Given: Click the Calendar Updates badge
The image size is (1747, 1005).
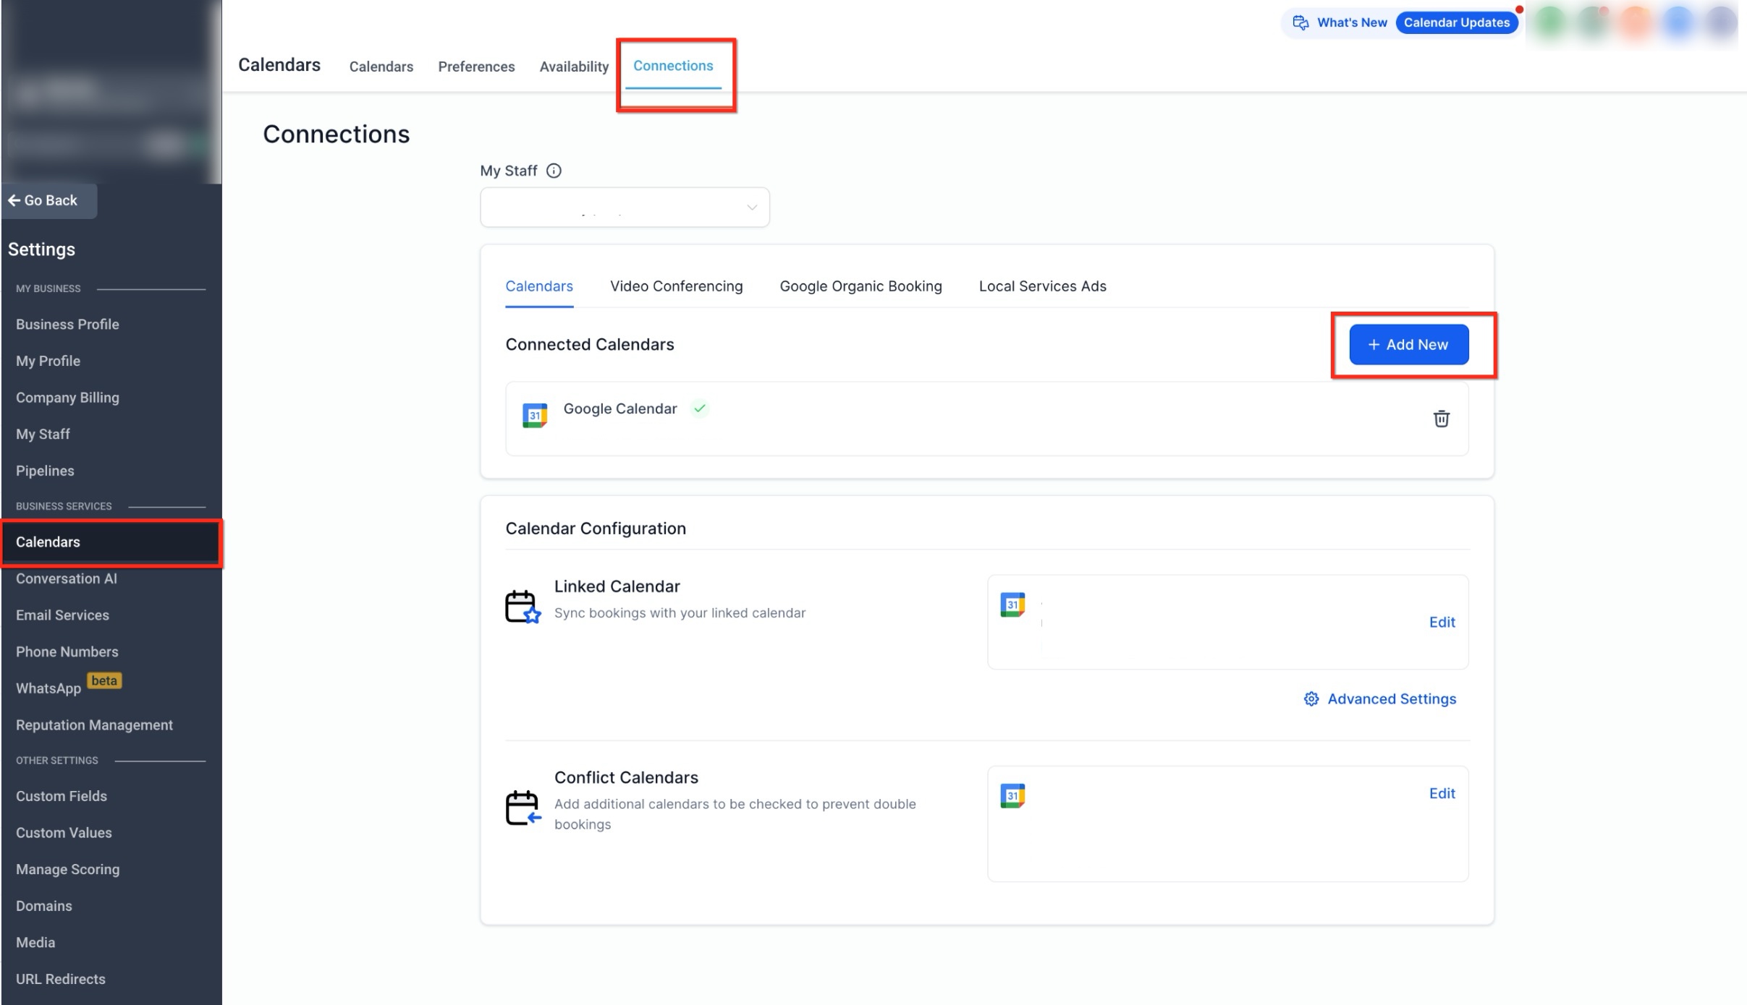Looking at the screenshot, I should click(x=1456, y=22).
